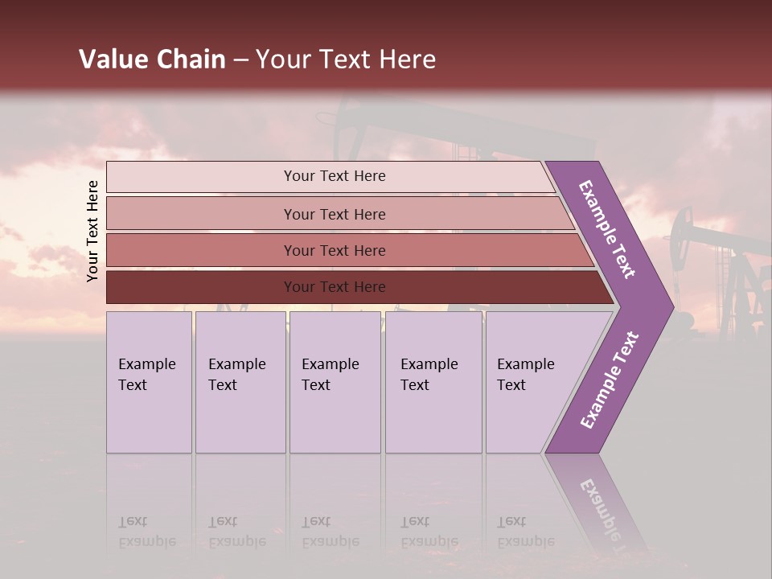Image resolution: width=772 pixels, height=579 pixels.
Task: Select the third 'Your Text Here' salmon bar
Action: [335, 250]
